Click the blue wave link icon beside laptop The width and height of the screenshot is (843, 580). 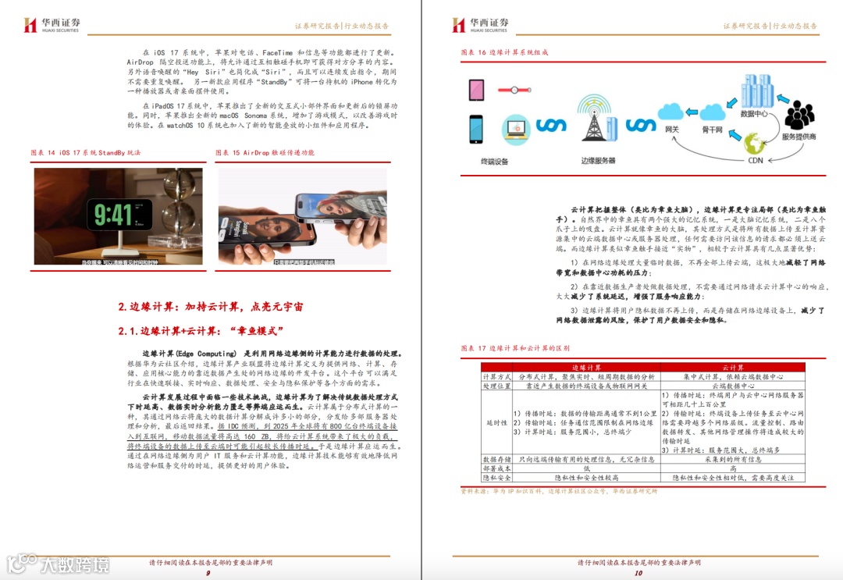(x=551, y=125)
